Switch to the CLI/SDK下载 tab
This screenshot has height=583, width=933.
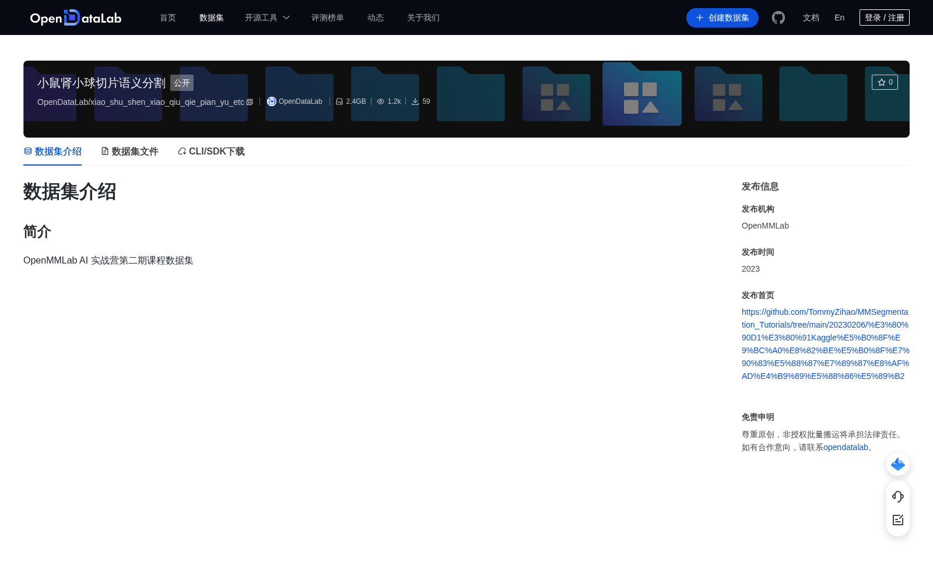(x=211, y=152)
